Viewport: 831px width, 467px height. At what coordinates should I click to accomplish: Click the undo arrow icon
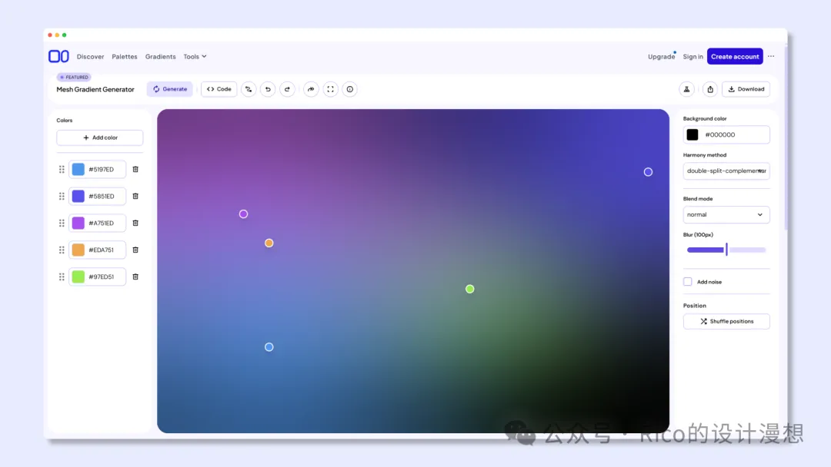[x=268, y=89]
